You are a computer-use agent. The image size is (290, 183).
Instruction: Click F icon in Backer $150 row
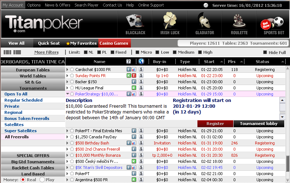tap(134, 82)
